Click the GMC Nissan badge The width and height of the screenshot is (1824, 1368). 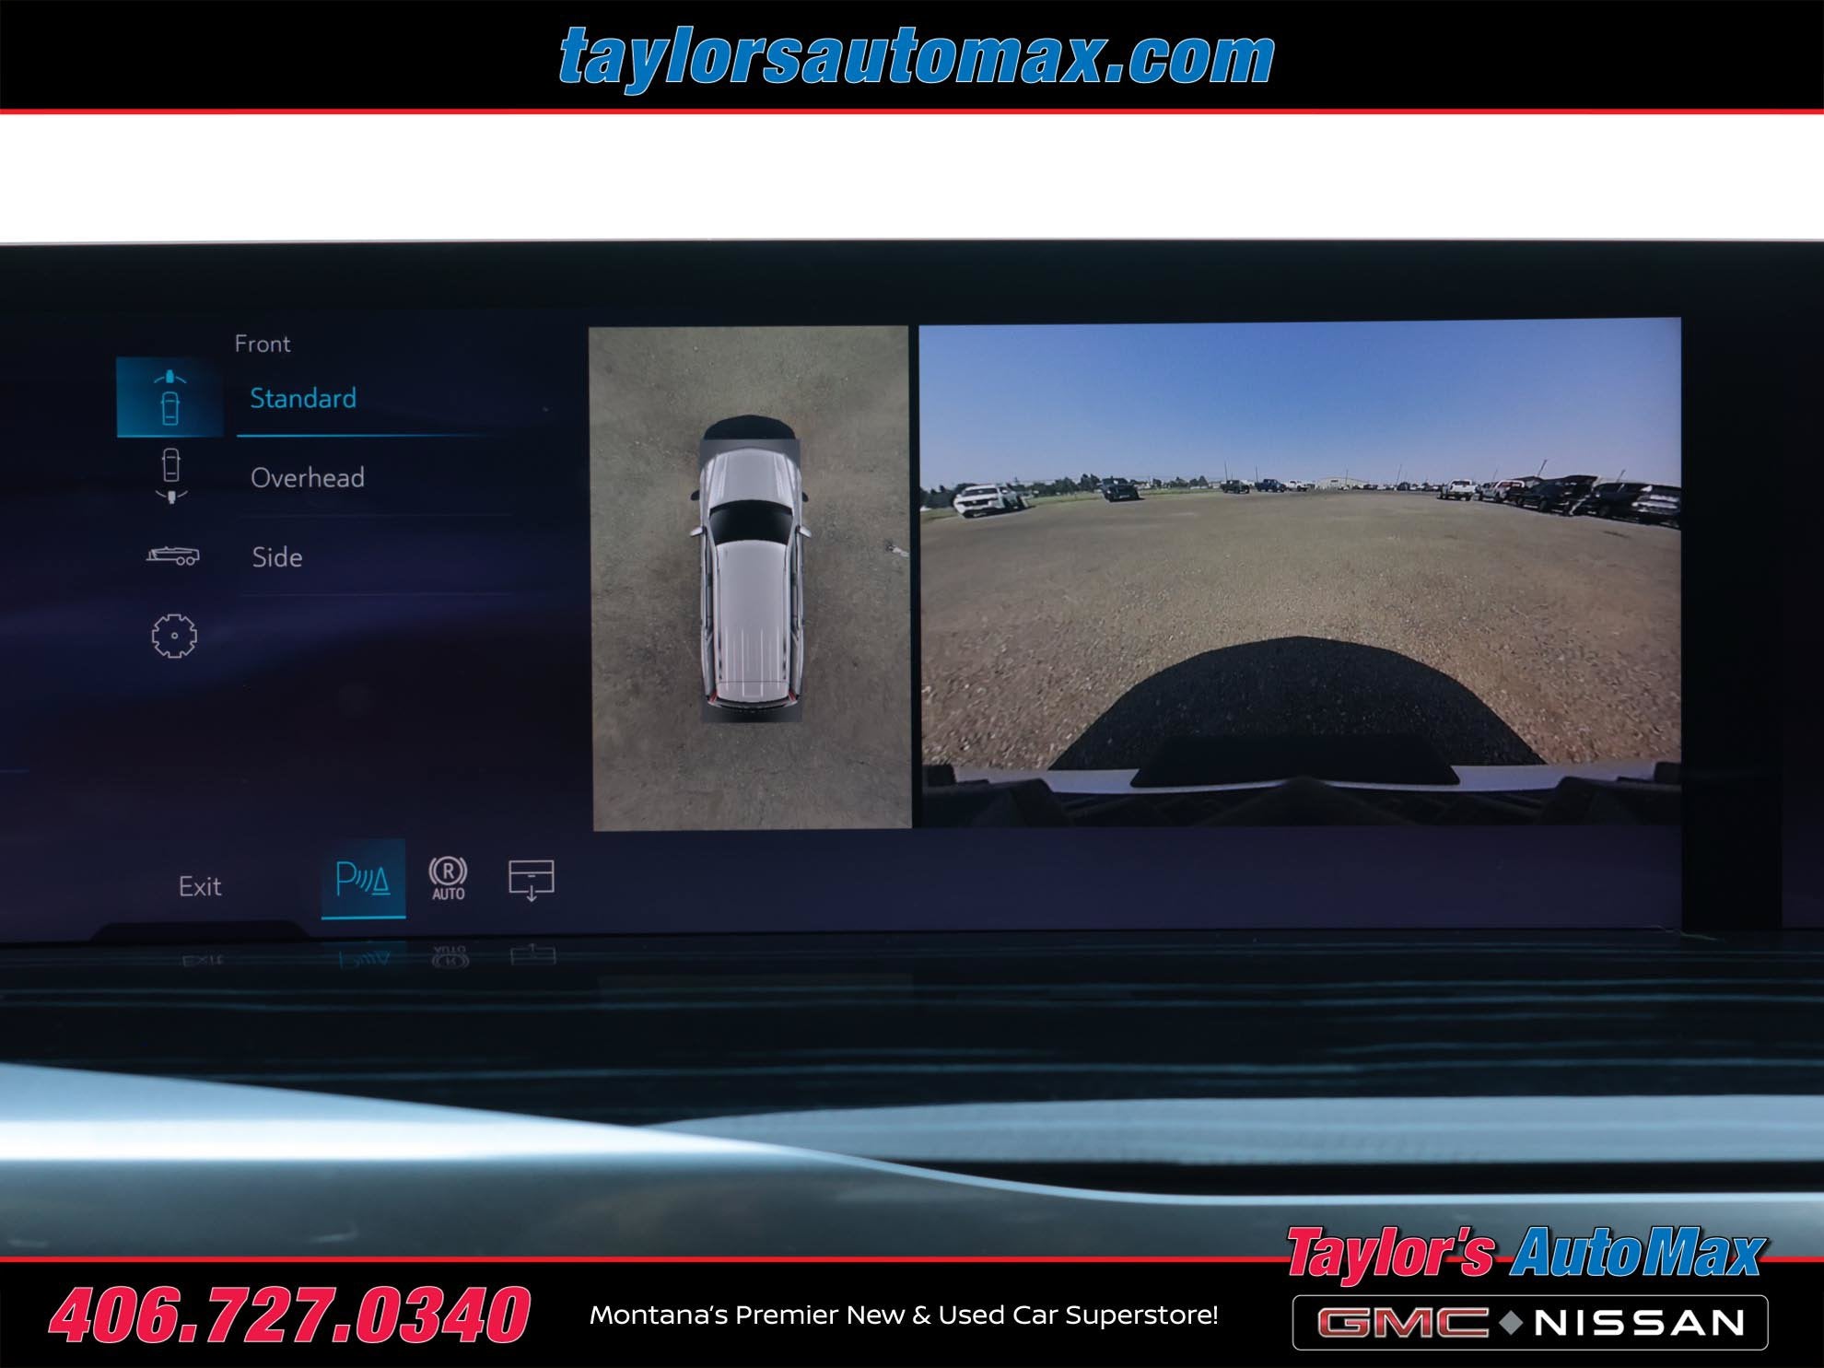(x=1530, y=1323)
